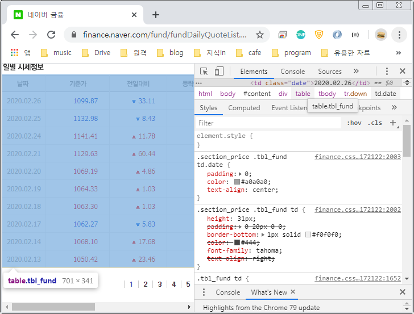This screenshot has width=414, height=314.
Task: Bookmark page with the star icon
Action: [x=260, y=35]
